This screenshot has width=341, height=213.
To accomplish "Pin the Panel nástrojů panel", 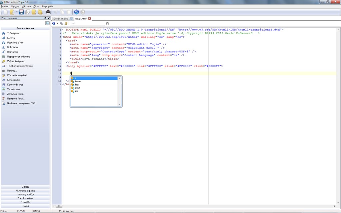I will tap(45, 18).
